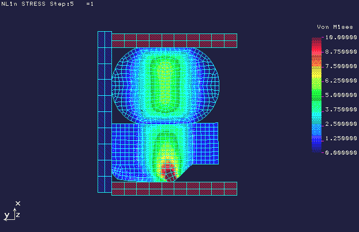Pick the red band in the color legend
The width and height of the screenshot is (359, 232).
point(316,44)
